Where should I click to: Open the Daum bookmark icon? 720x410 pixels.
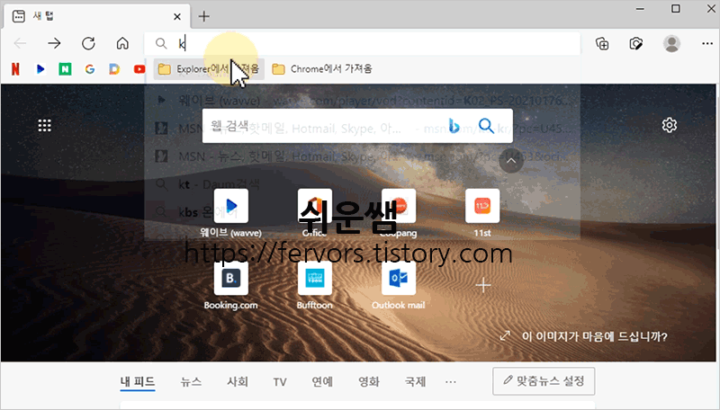tap(114, 69)
